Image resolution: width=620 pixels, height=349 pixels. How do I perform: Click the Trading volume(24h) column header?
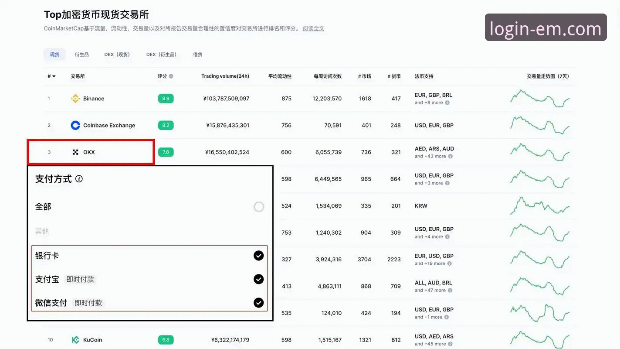(225, 76)
